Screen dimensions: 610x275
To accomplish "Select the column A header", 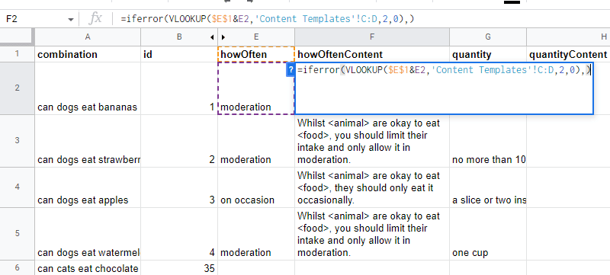I will [x=88, y=37].
